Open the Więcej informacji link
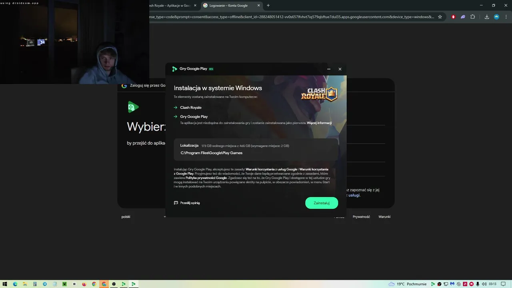The width and height of the screenshot is (512, 288). [319, 123]
